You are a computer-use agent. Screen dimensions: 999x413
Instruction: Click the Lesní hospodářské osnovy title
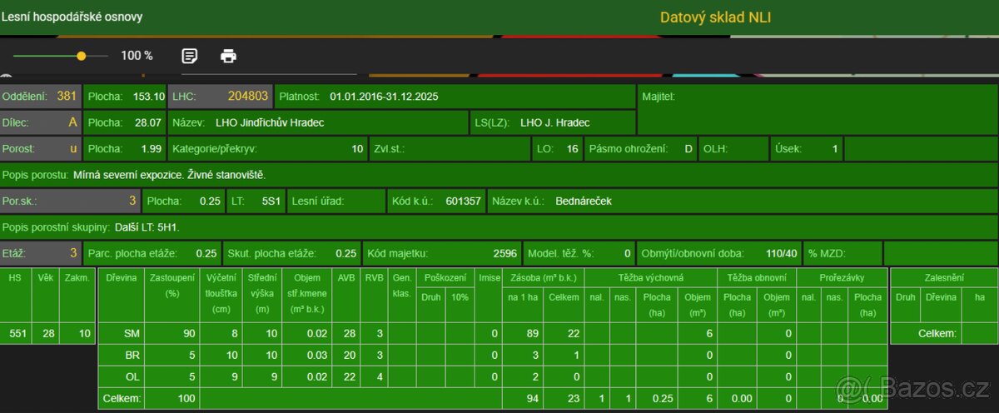pyautogui.click(x=72, y=17)
